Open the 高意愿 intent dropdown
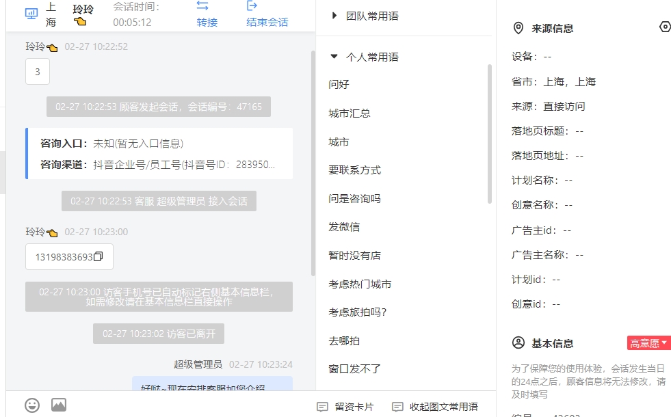 click(x=648, y=343)
